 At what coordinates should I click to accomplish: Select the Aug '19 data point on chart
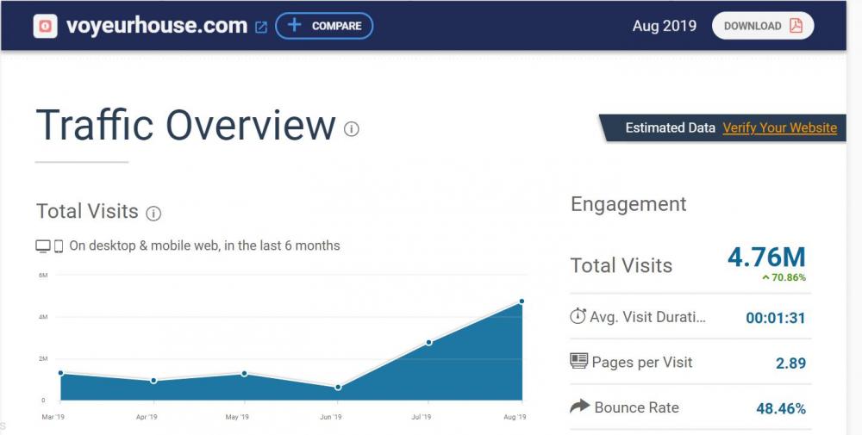[x=522, y=301]
